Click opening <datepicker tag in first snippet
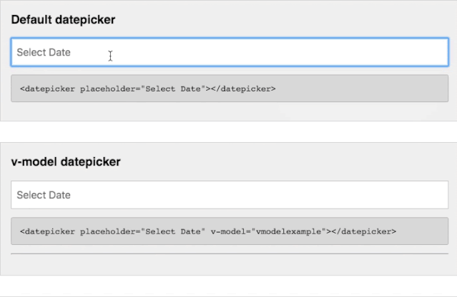 click(x=47, y=89)
